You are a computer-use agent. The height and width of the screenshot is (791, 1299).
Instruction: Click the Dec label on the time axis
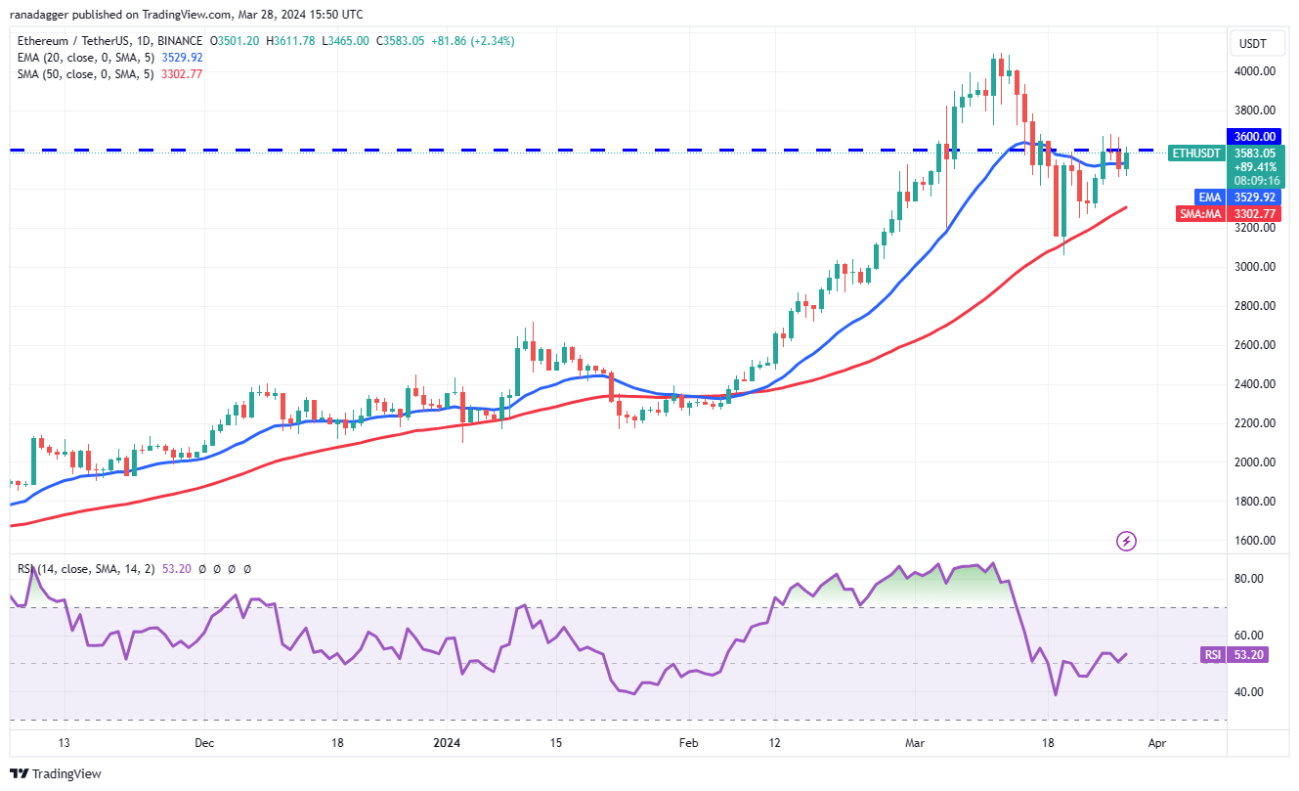tap(203, 743)
